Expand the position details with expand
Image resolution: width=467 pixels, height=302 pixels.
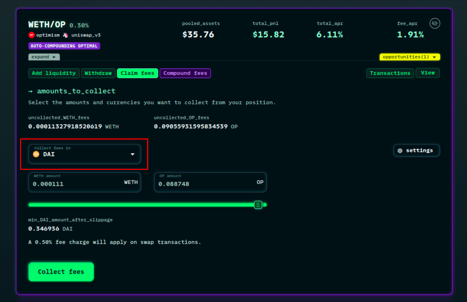click(x=44, y=57)
